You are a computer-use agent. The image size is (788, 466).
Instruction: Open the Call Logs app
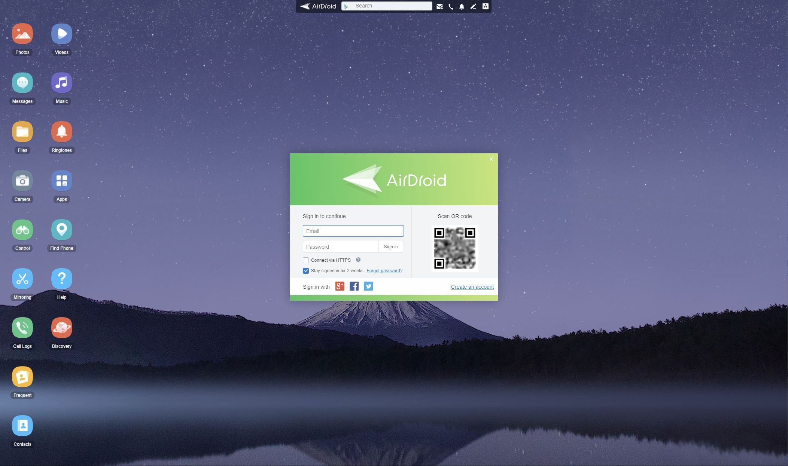(22, 328)
